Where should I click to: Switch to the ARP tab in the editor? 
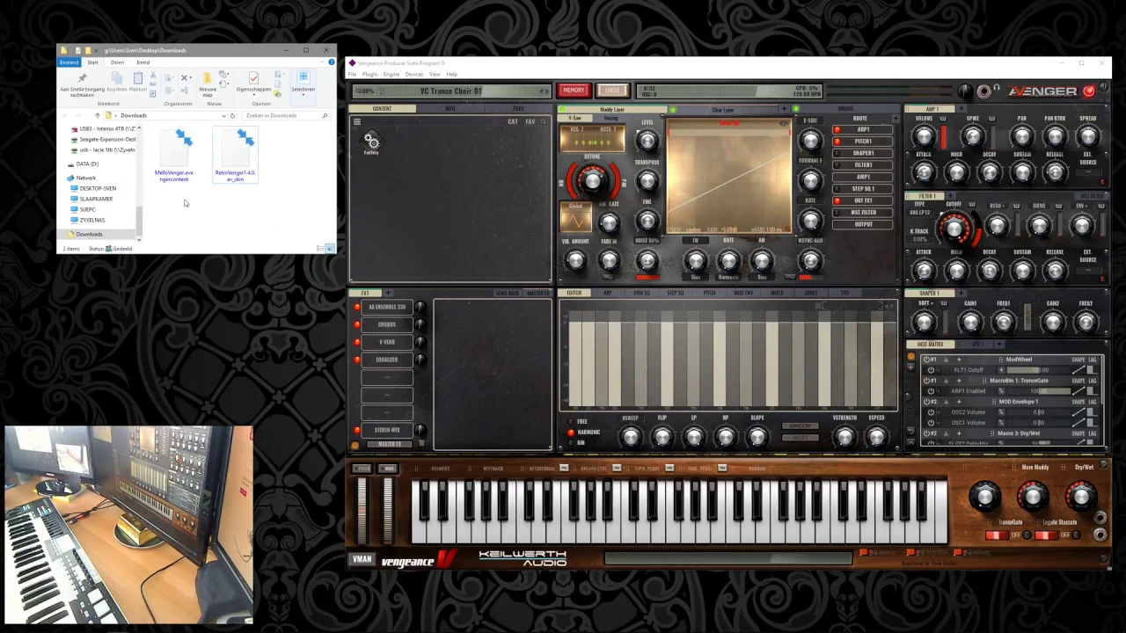point(607,293)
